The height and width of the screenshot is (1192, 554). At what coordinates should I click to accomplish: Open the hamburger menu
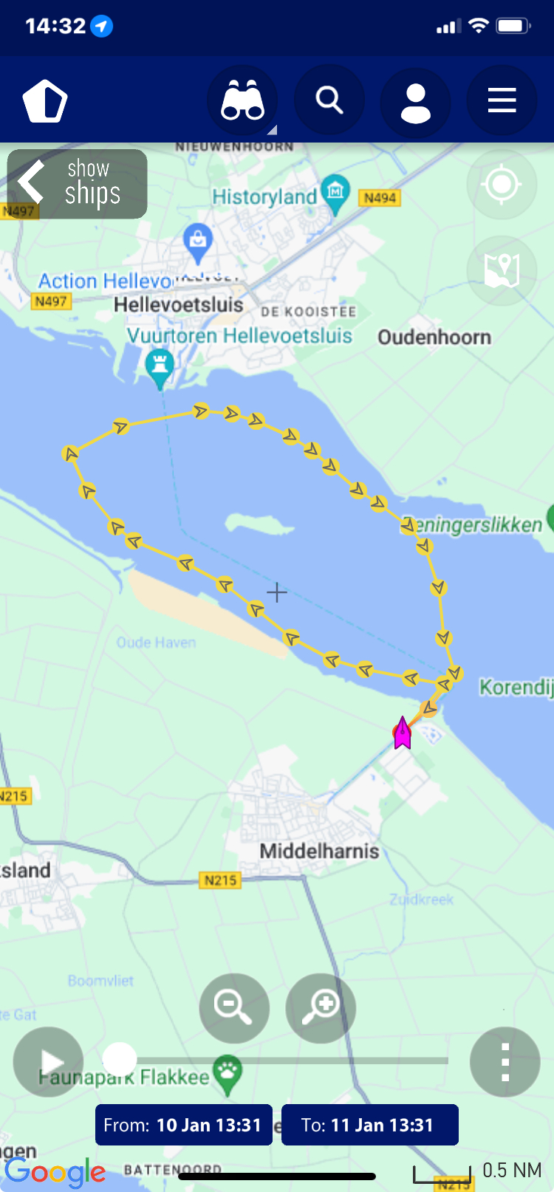(502, 100)
